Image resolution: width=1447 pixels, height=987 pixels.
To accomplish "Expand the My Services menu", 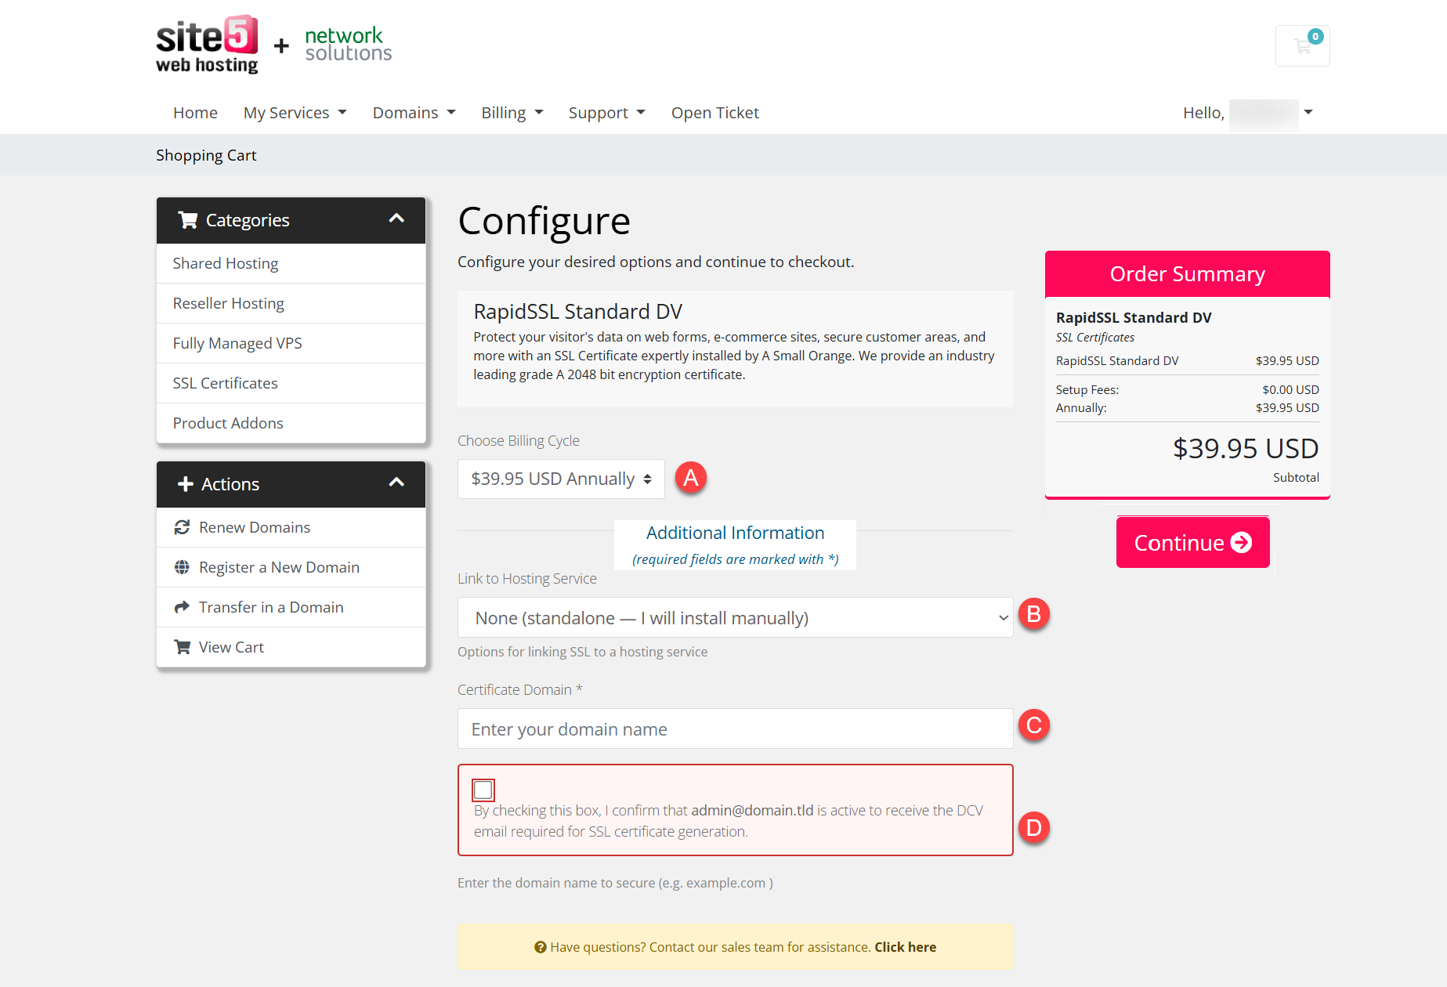I will click(295, 113).
